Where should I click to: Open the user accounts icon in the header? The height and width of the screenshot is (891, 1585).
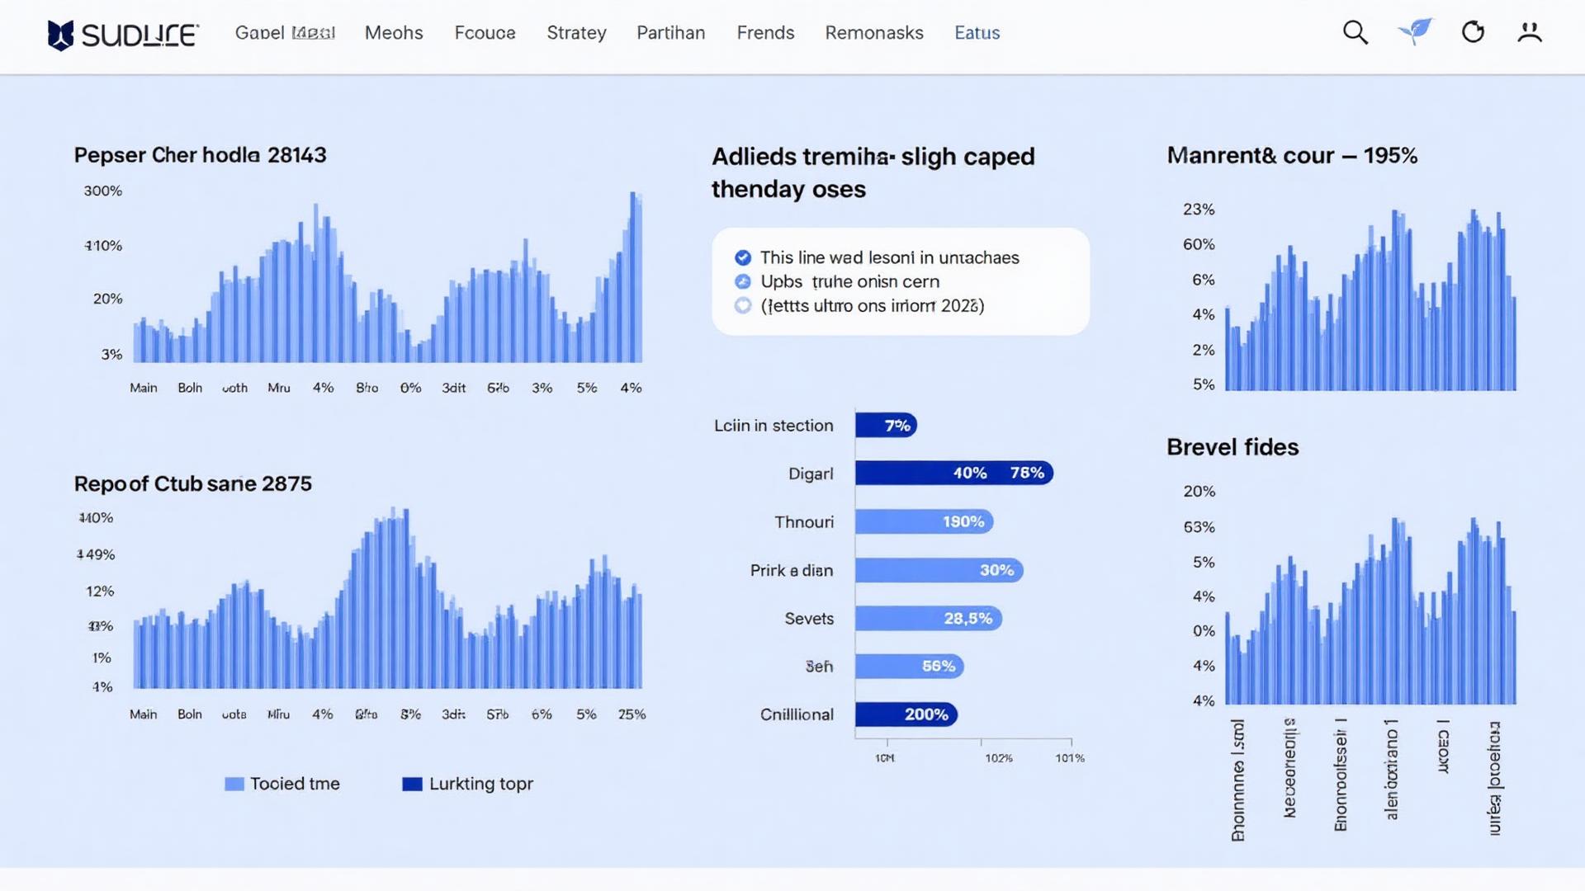[x=1530, y=32]
